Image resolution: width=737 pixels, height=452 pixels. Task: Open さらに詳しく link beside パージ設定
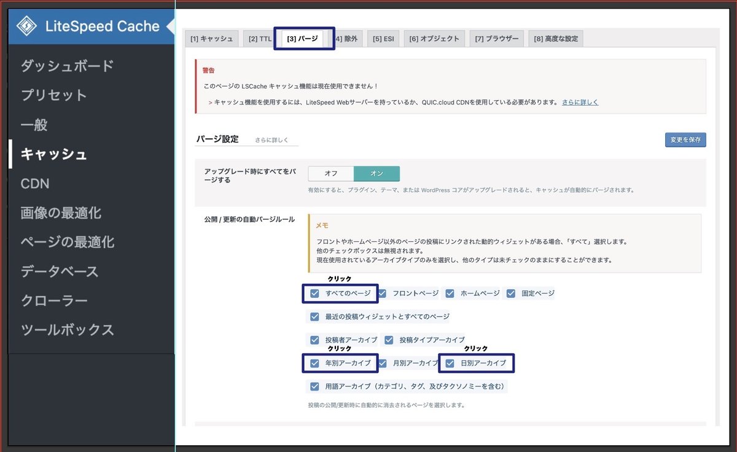[271, 140]
